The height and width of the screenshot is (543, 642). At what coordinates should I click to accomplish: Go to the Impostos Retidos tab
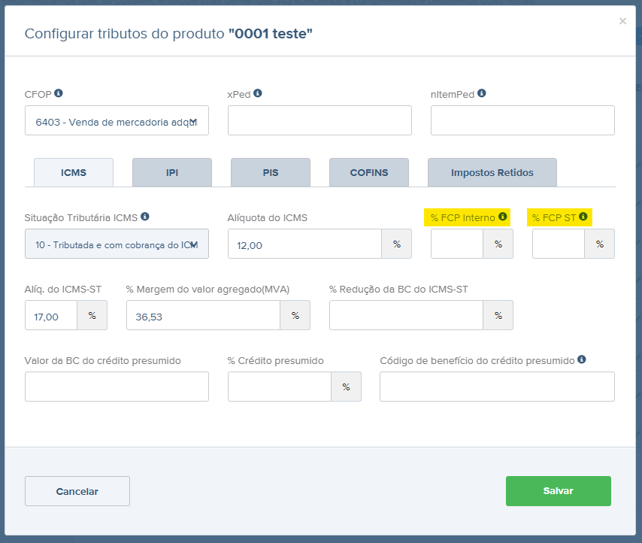pyautogui.click(x=492, y=172)
